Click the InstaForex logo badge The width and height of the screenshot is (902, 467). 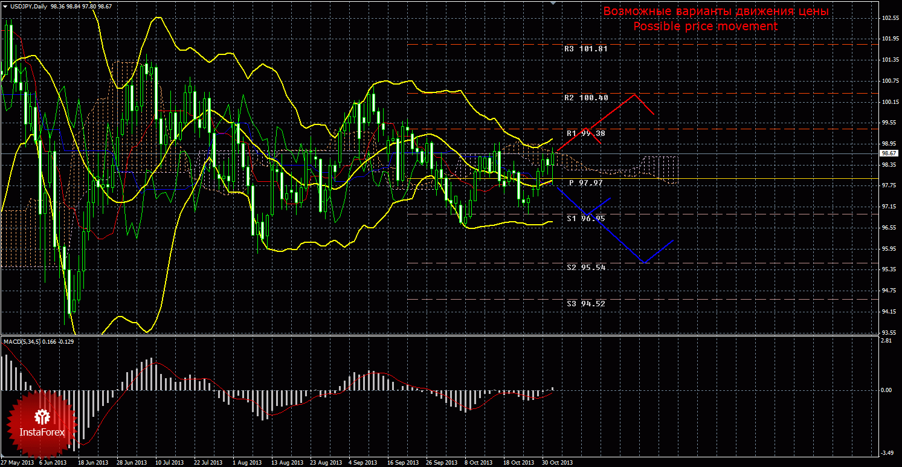41,424
